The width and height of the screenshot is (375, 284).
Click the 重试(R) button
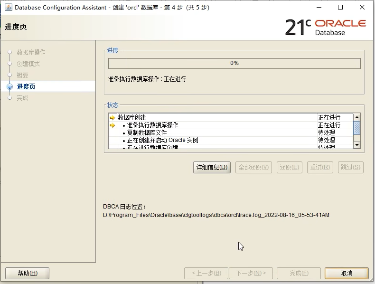pos(320,167)
